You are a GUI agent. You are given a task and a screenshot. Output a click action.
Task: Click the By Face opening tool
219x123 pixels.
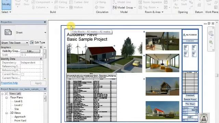tap(176, 4)
